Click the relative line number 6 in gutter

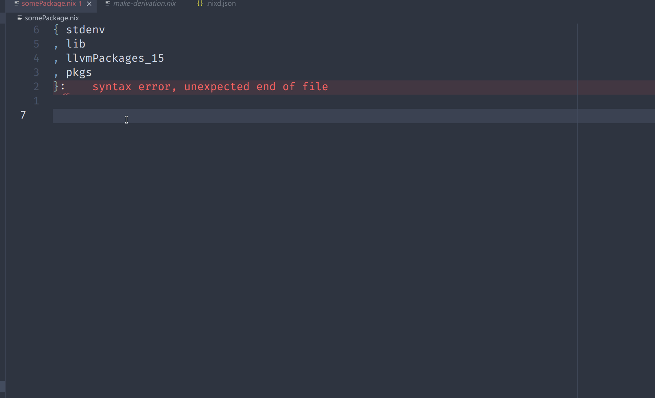[36, 30]
